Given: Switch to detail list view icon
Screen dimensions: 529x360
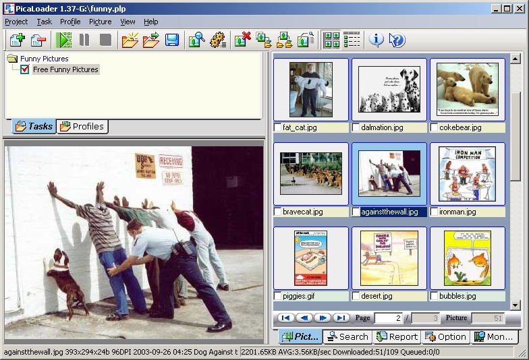Looking at the screenshot, I should pyautogui.click(x=352, y=40).
